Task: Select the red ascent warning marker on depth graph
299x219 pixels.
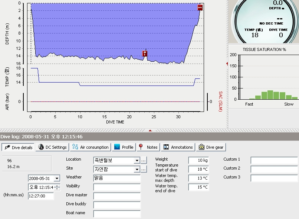Action: (x=145, y=54)
